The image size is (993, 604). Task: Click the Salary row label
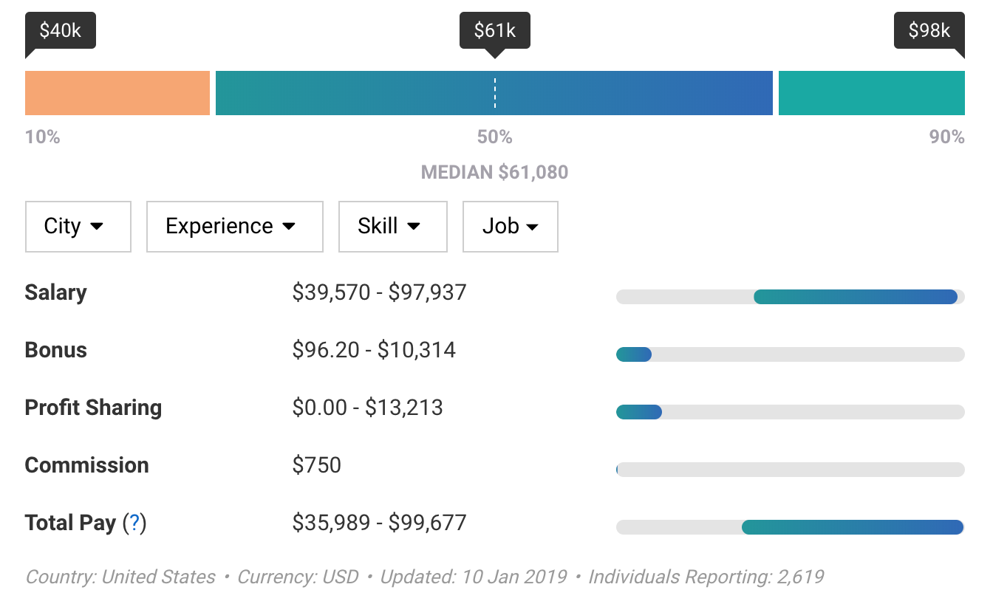tap(55, 292)
